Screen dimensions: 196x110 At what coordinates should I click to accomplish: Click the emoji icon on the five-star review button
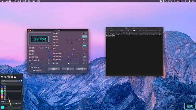tap(40, 71)
